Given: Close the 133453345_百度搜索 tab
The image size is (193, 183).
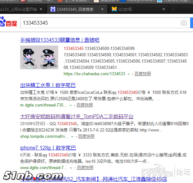Looking at the screenshot, I should pos(102,9).
